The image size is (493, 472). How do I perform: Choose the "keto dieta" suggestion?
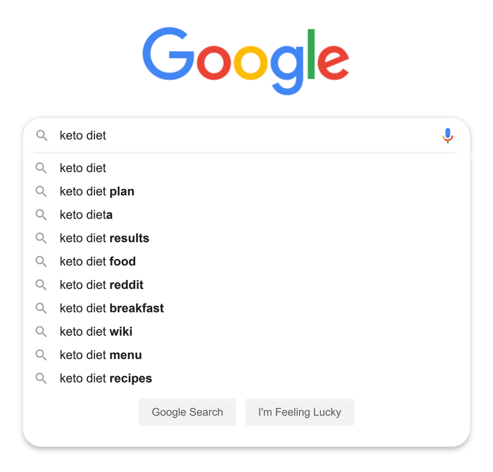pyautogui.click(x=86, y=215)
